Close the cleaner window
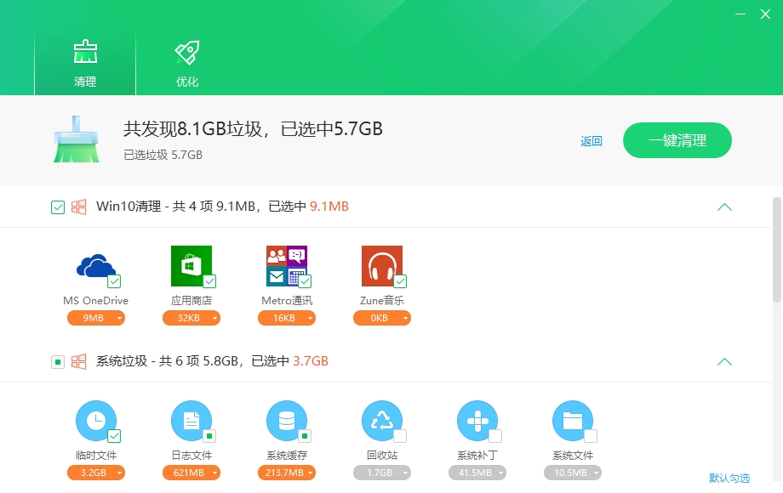 [765, 14]
